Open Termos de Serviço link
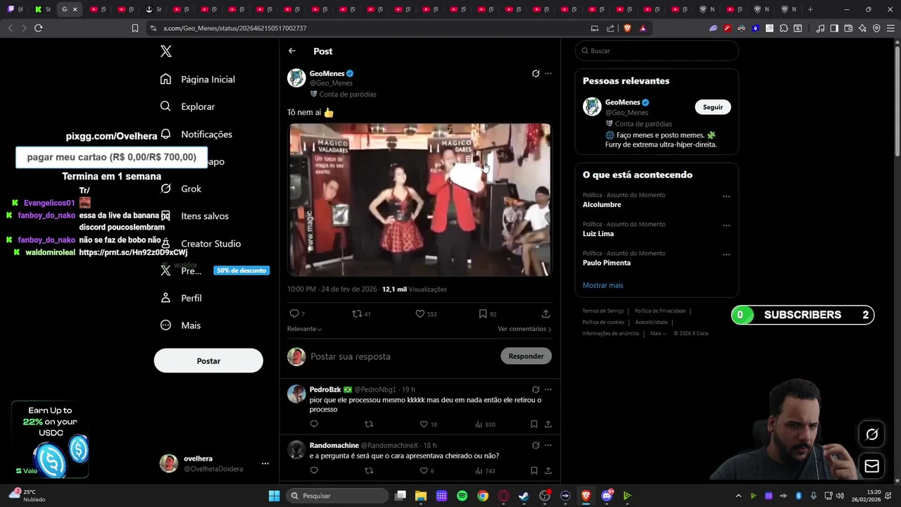901x507 pixels. [x=603, y=311]
